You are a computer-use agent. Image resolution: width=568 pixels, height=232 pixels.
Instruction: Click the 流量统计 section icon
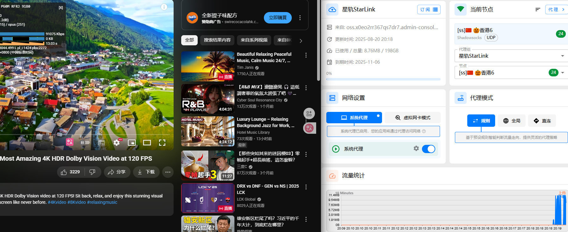click(332, 176)
